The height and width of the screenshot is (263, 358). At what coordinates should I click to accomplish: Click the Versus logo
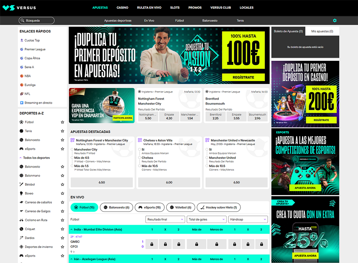(x=19, y=8)
